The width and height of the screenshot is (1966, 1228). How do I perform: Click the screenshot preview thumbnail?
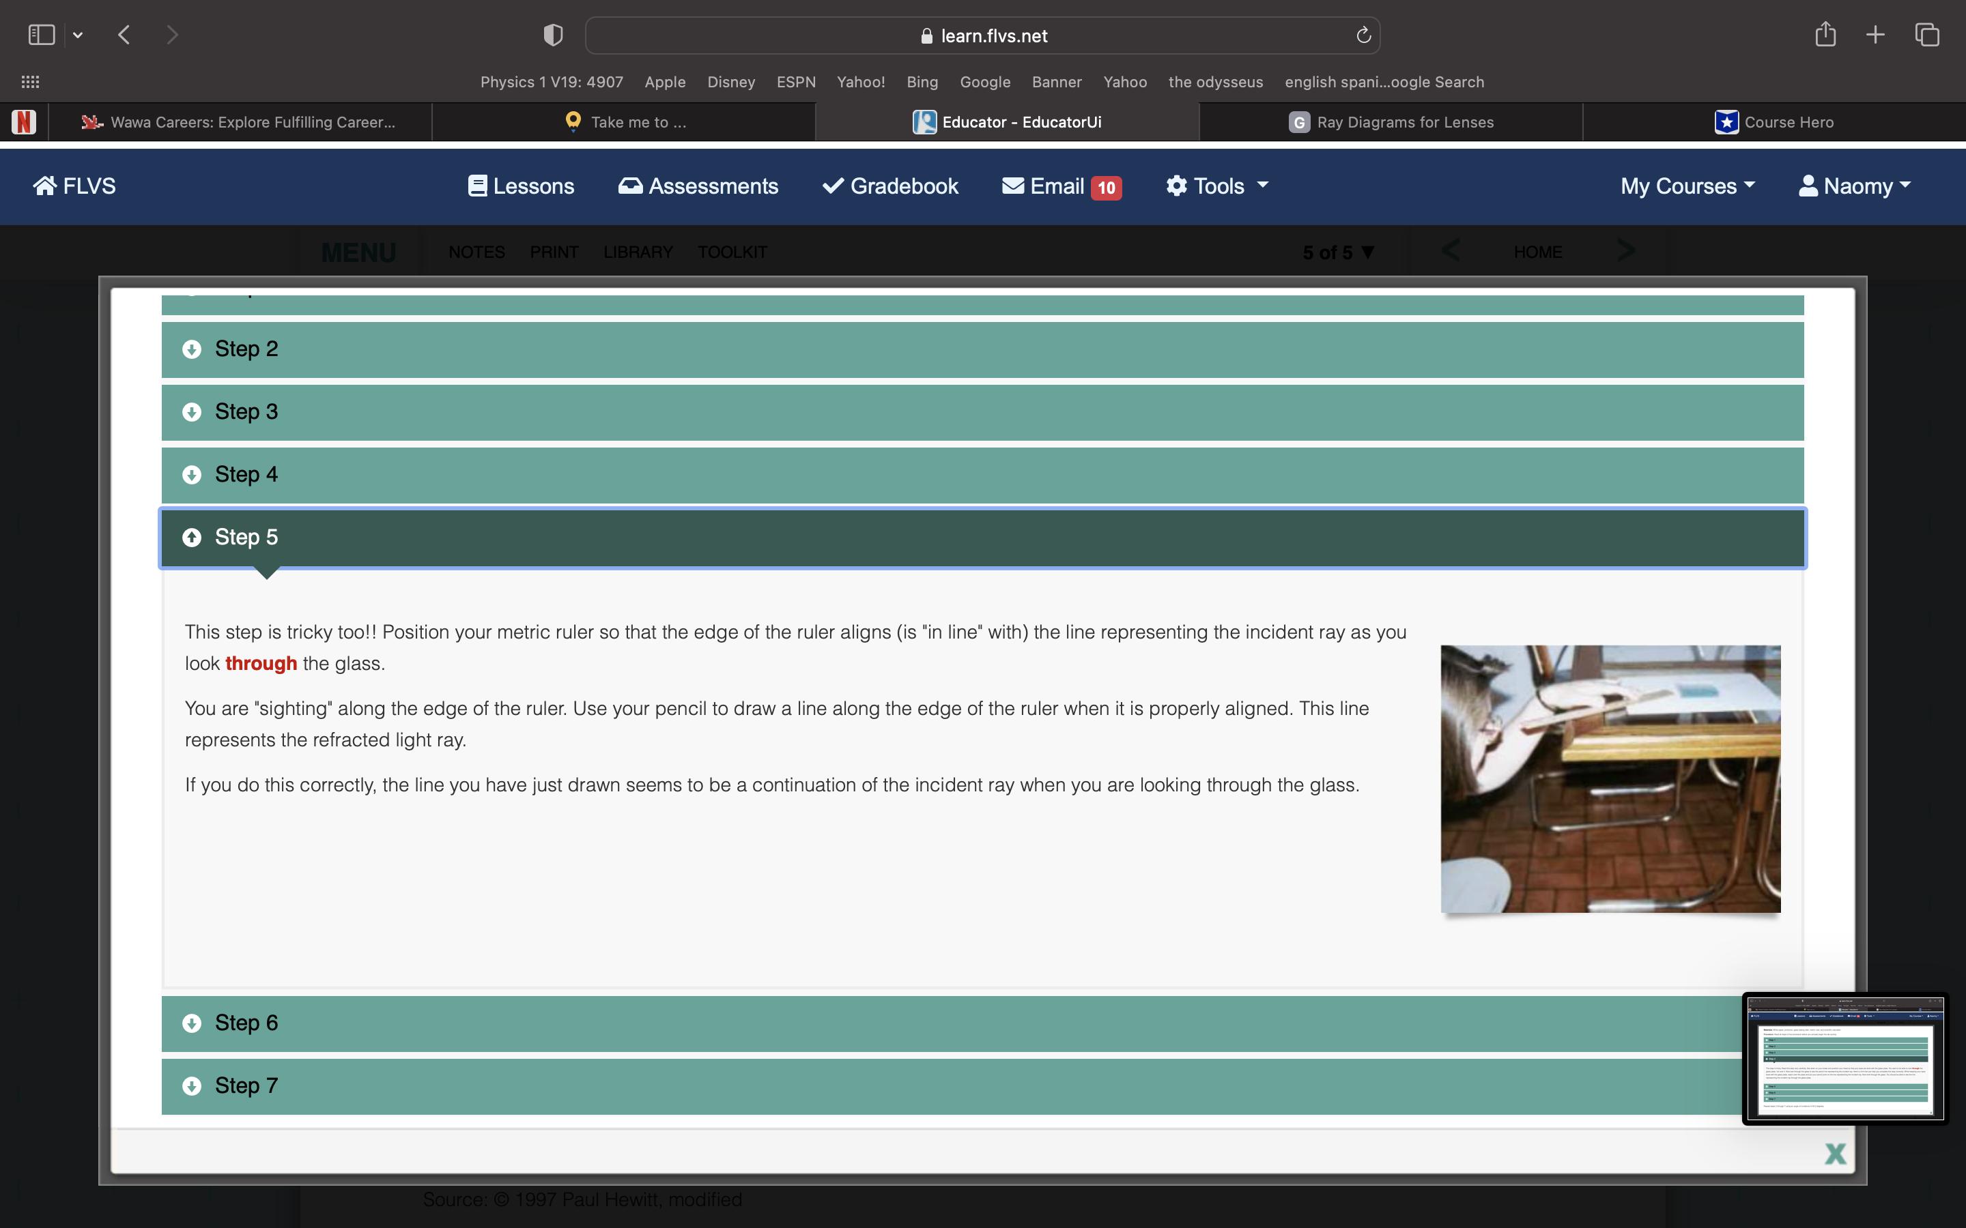pyautogui.click(x=1844, y=1059)
